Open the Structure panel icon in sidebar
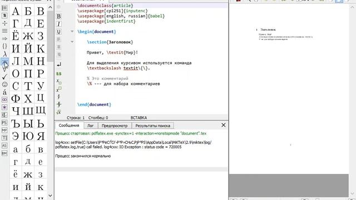Viewport: 356px width, 200px height. [4, 8]
